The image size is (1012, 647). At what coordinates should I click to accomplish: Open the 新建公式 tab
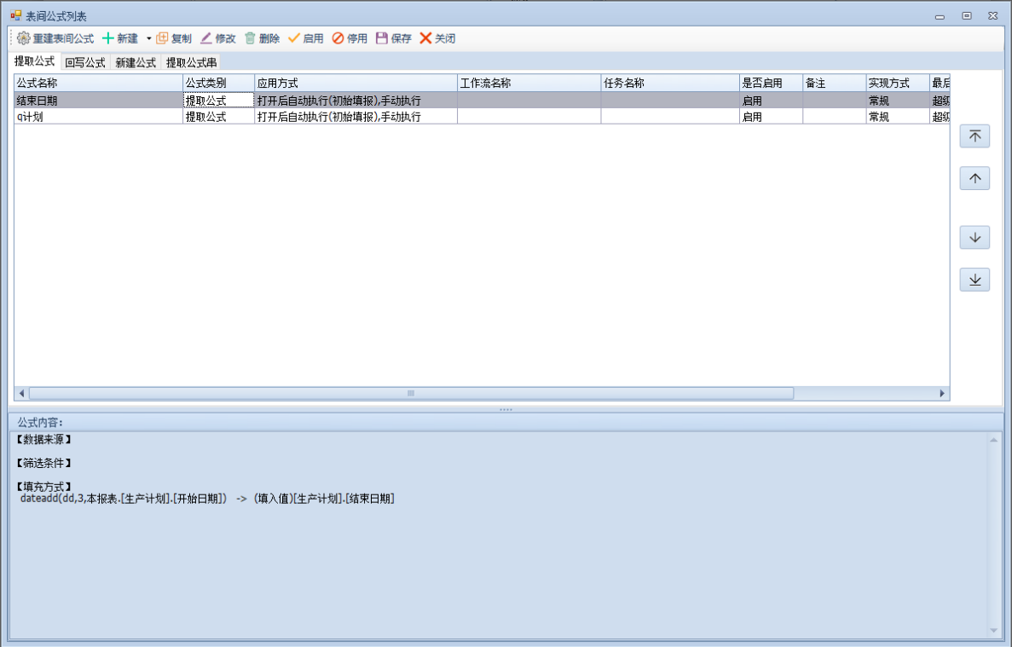(x=136, y=62)
